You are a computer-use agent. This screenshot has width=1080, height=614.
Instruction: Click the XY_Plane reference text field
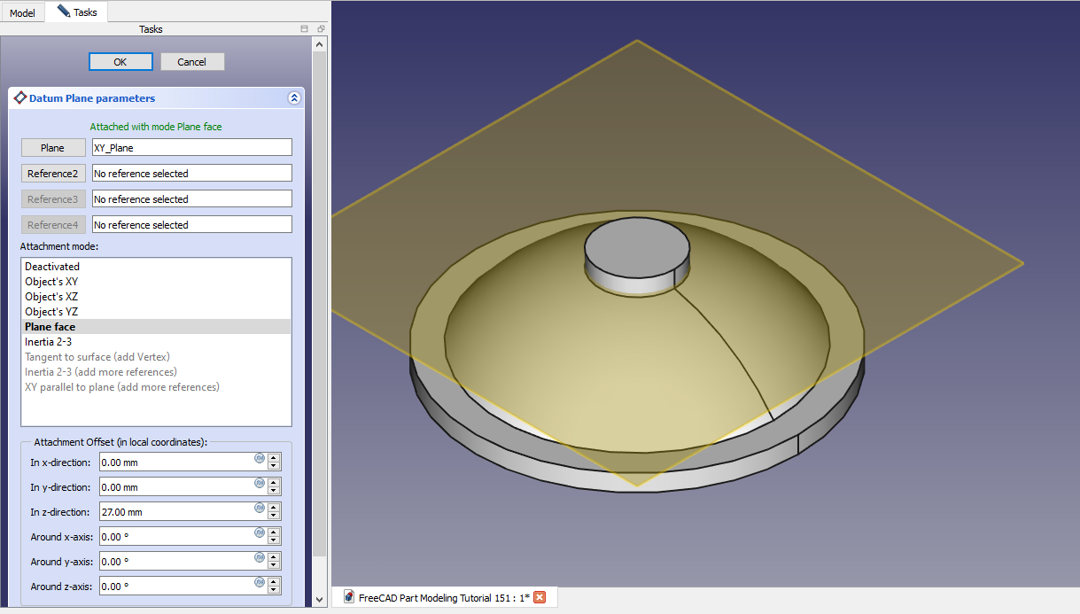click(x=191, y=148)
